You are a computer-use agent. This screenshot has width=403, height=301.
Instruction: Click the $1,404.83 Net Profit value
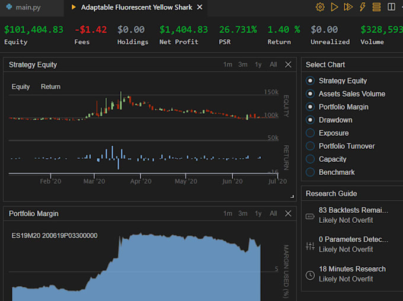pyautogui.click(x=184, y=30)
